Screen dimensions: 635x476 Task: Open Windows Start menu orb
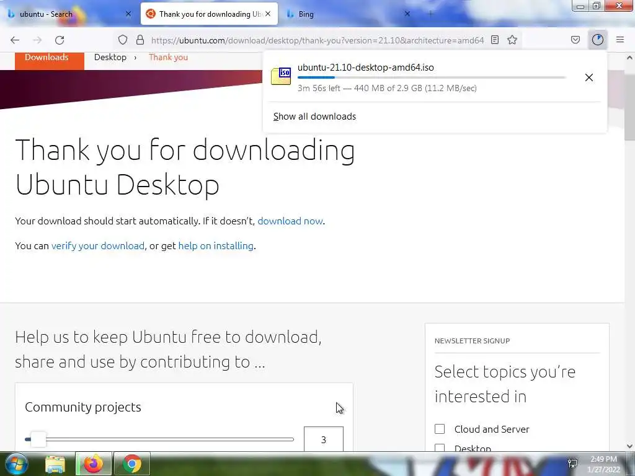click(16, 464)
